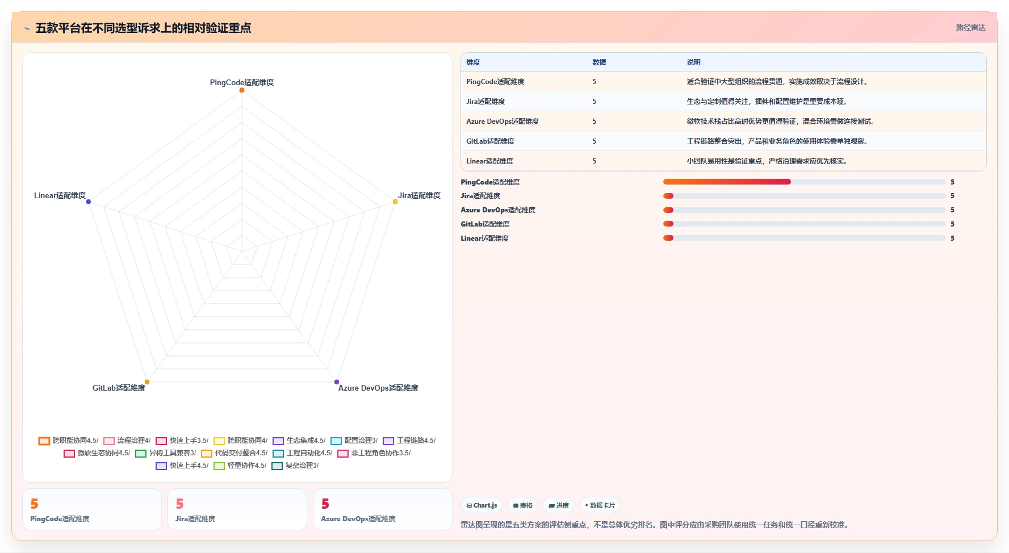This screenshot has width=1009, height=553.
Task: Click the Jira适配维度 progress bar
Action: tap(805, 196)
